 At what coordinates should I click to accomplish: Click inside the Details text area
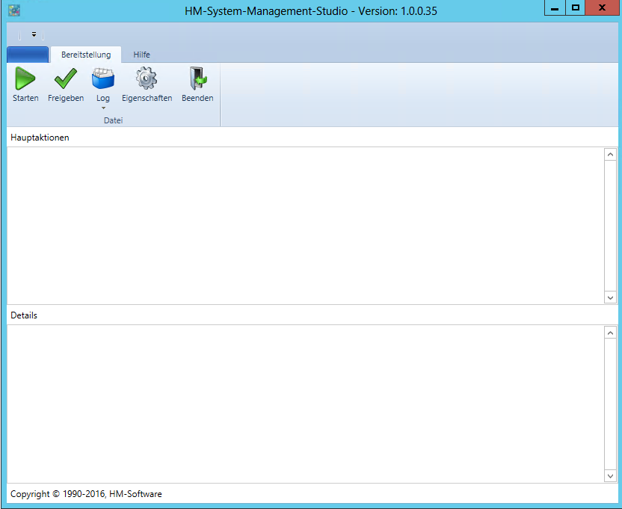point(305,403)
